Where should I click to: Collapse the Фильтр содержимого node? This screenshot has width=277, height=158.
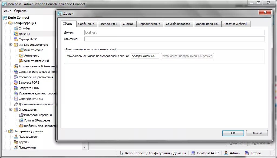tap(11, 45)
